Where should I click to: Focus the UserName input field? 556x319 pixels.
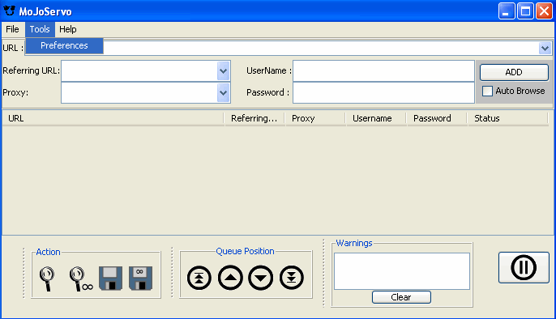383,70
